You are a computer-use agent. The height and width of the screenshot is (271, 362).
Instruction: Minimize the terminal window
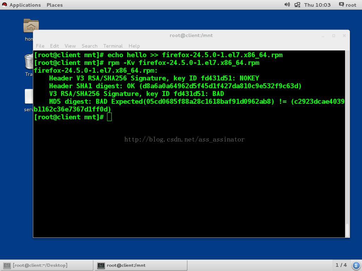click(x=323, y=36)
